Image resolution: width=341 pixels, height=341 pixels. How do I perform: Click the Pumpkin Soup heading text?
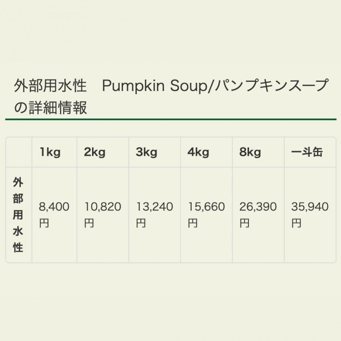point(155,86)
